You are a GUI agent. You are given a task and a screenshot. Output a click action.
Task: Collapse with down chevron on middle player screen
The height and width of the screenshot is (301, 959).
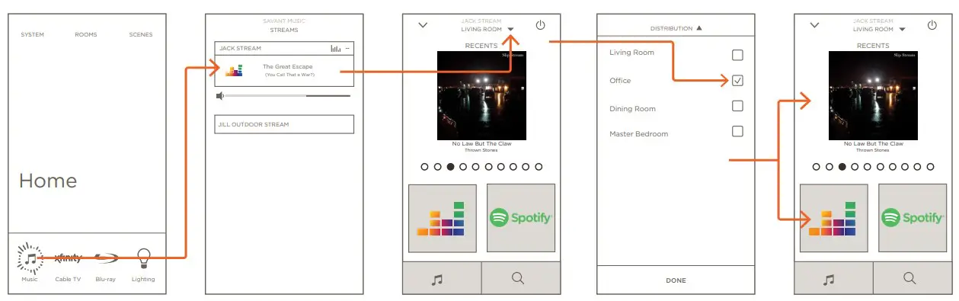tap(423, 25)
